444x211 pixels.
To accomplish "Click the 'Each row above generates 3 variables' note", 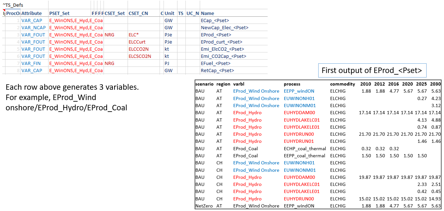I will [x=72, y=97].
